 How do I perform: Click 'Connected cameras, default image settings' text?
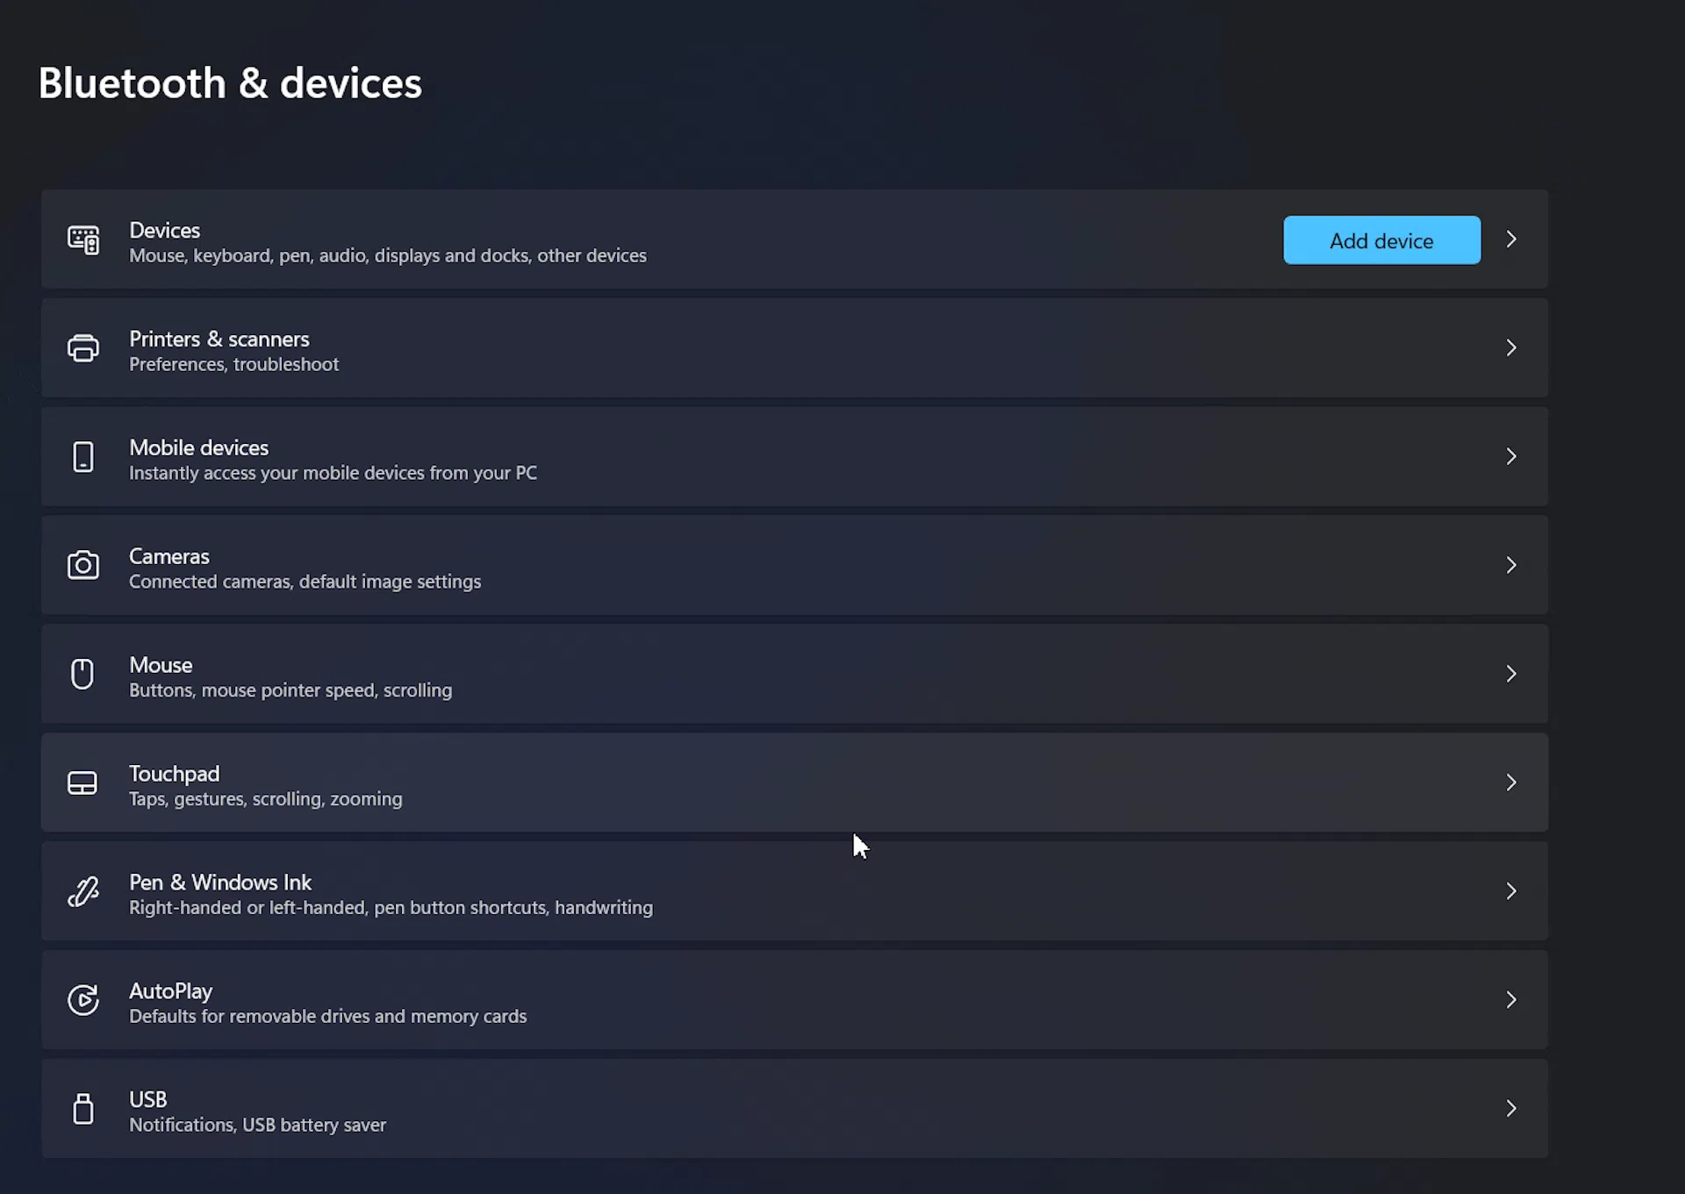pyautogui.click(x=305, y=582)
